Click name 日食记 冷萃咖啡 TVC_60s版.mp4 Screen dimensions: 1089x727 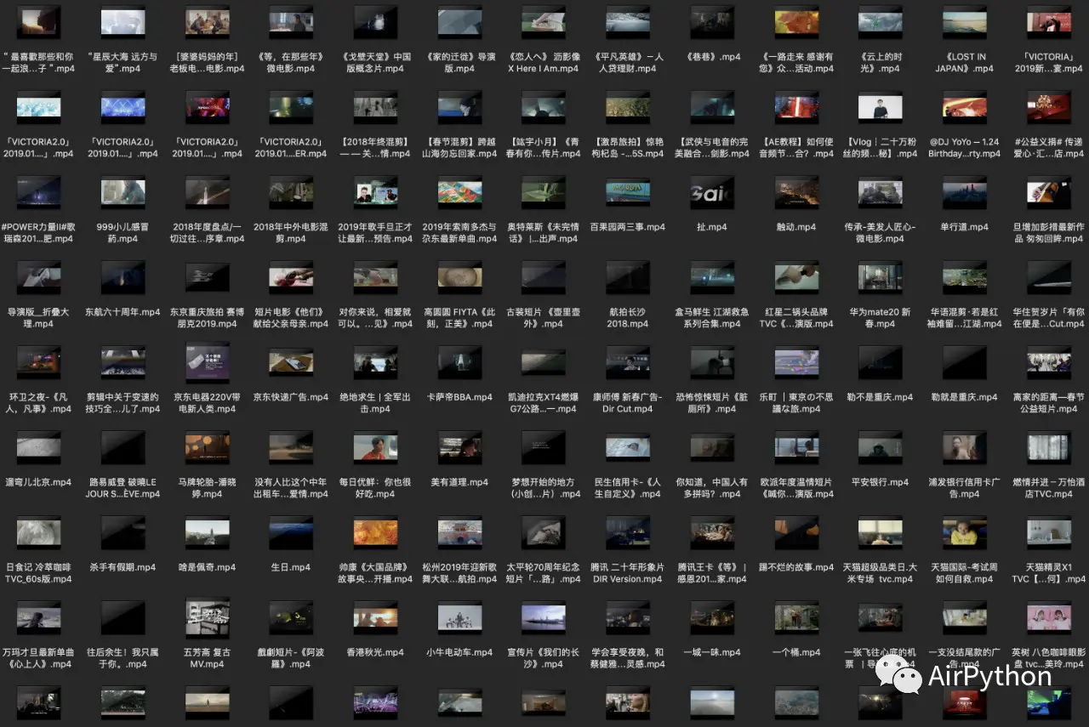(38, 573)
